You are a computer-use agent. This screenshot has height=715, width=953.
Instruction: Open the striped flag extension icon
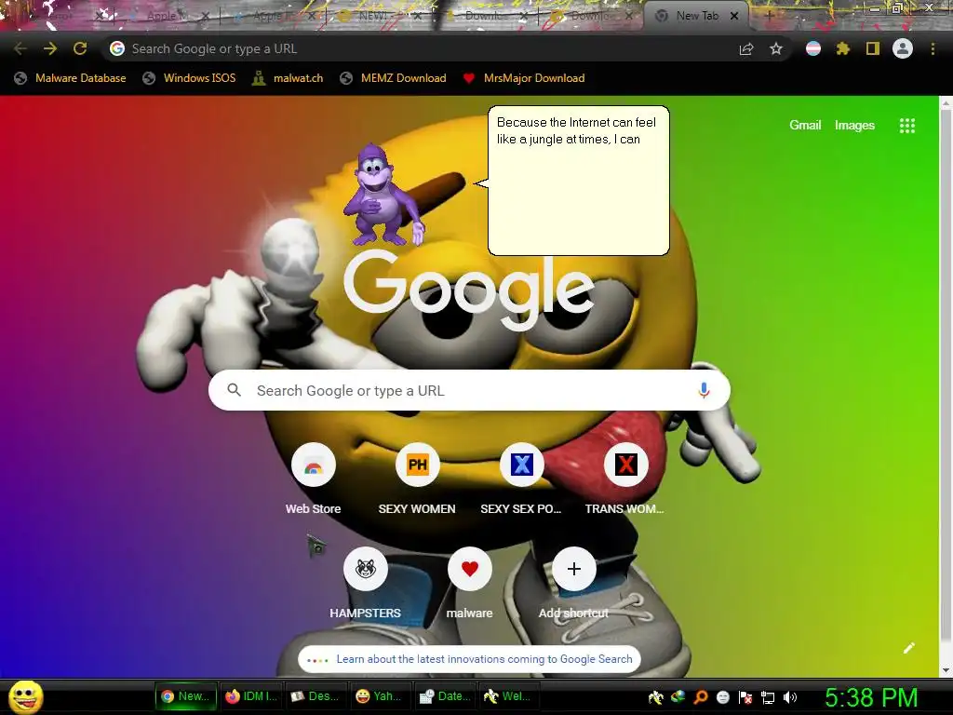point(813,48)
